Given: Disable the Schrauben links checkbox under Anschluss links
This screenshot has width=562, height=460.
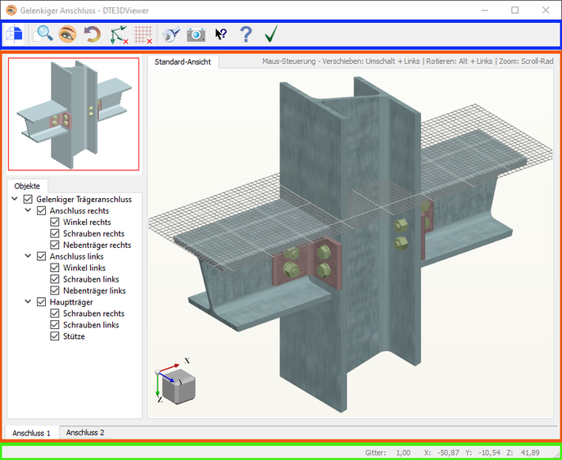Looking at the screenshot, I should pyautogui.click(x=55, y=279).
